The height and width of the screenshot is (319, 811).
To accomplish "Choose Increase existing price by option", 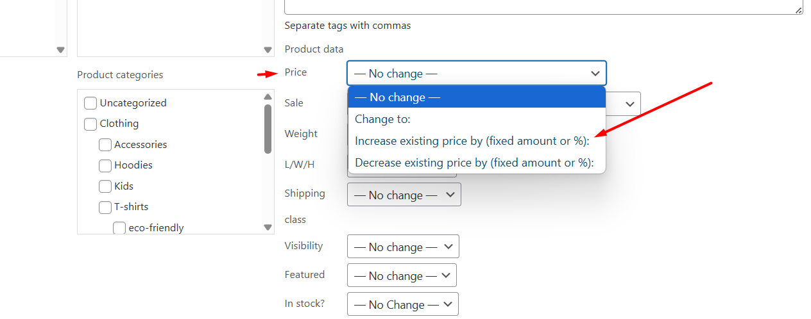I will tap(477, 141).
